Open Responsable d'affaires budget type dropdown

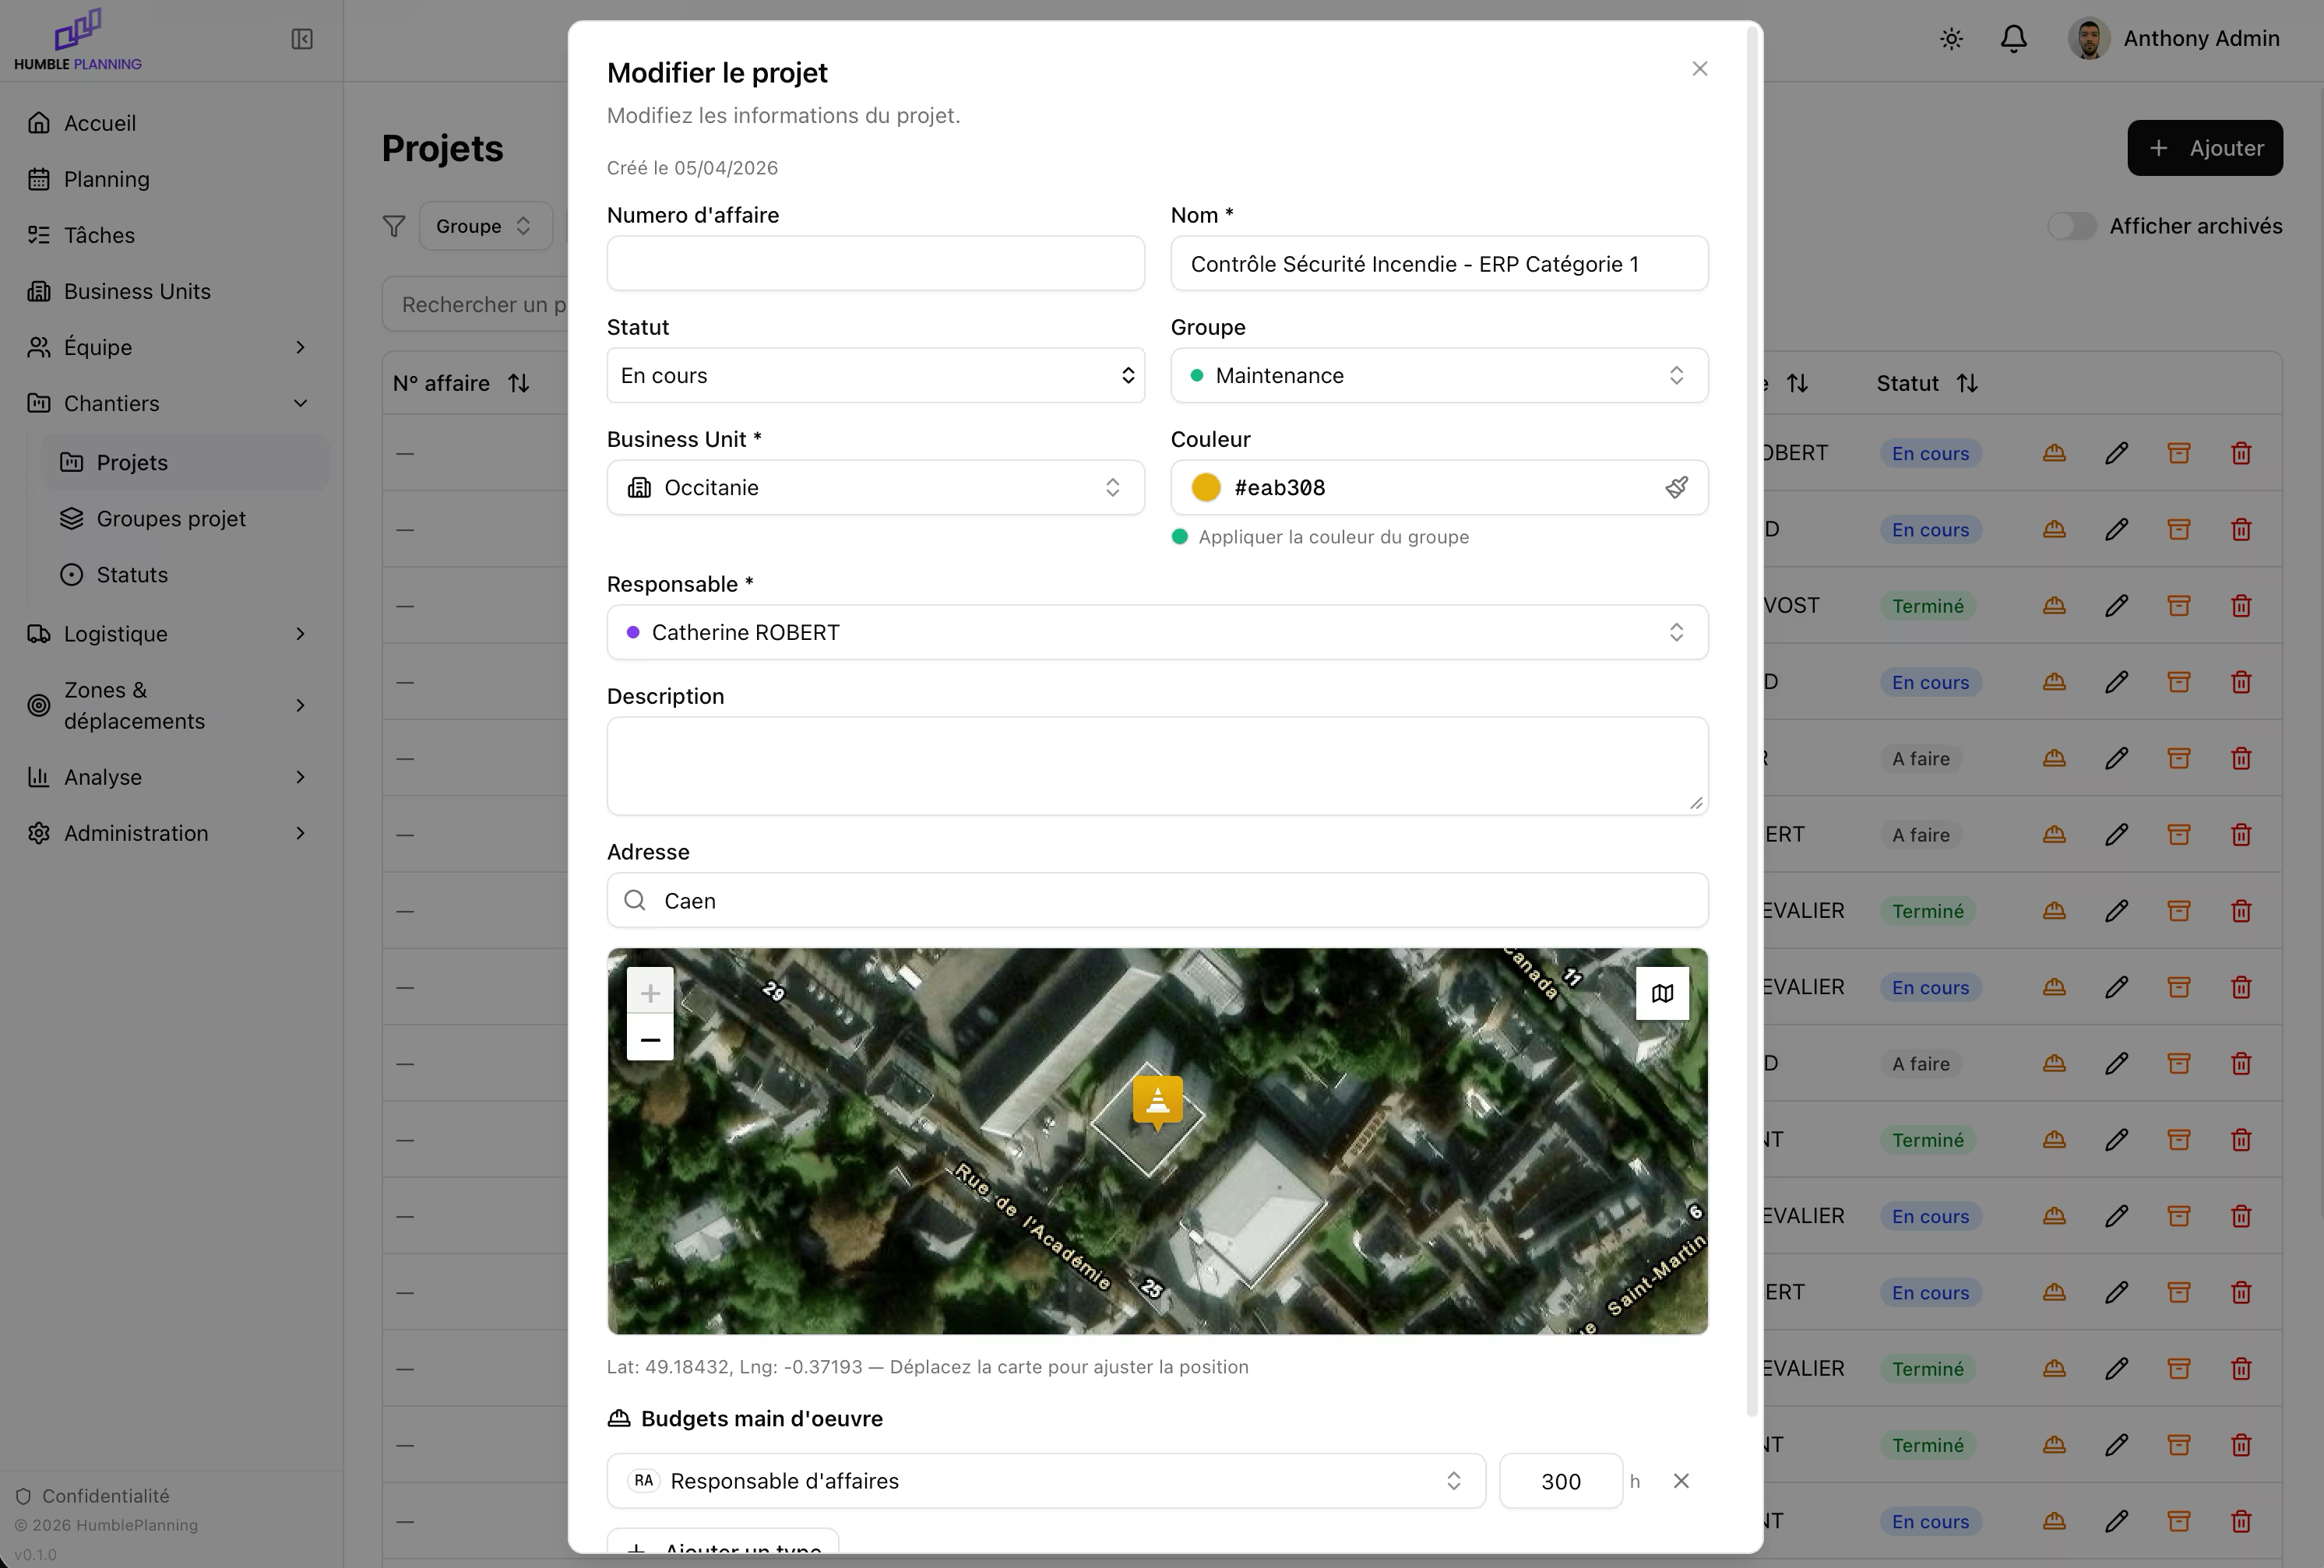pos(1046,1481)
